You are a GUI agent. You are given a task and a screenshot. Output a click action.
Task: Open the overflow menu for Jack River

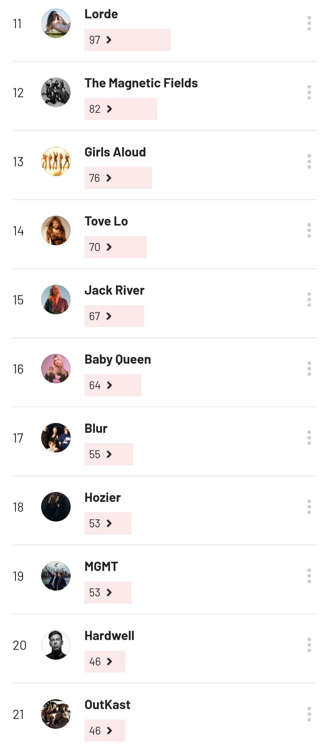pos(309,300)
